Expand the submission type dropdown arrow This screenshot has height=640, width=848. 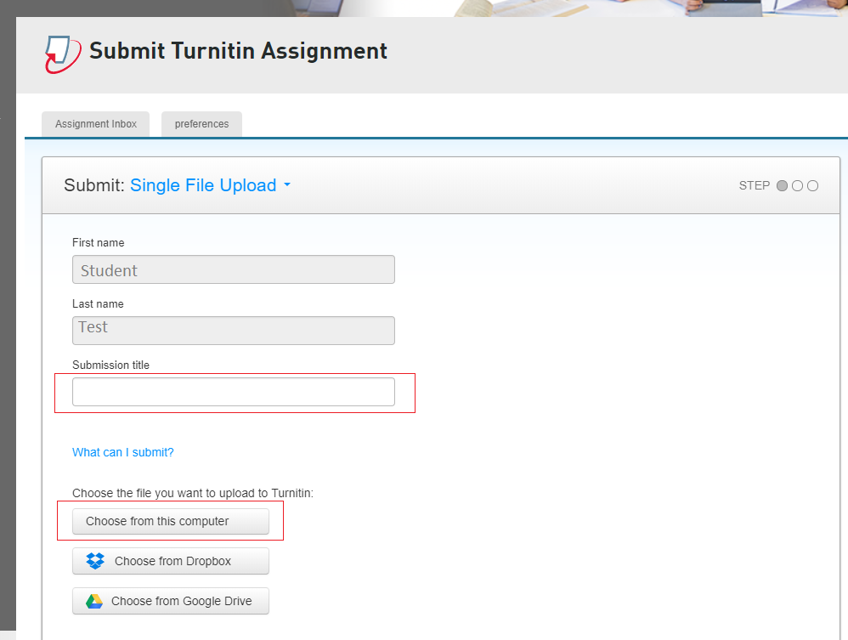[x=287, y=185]
